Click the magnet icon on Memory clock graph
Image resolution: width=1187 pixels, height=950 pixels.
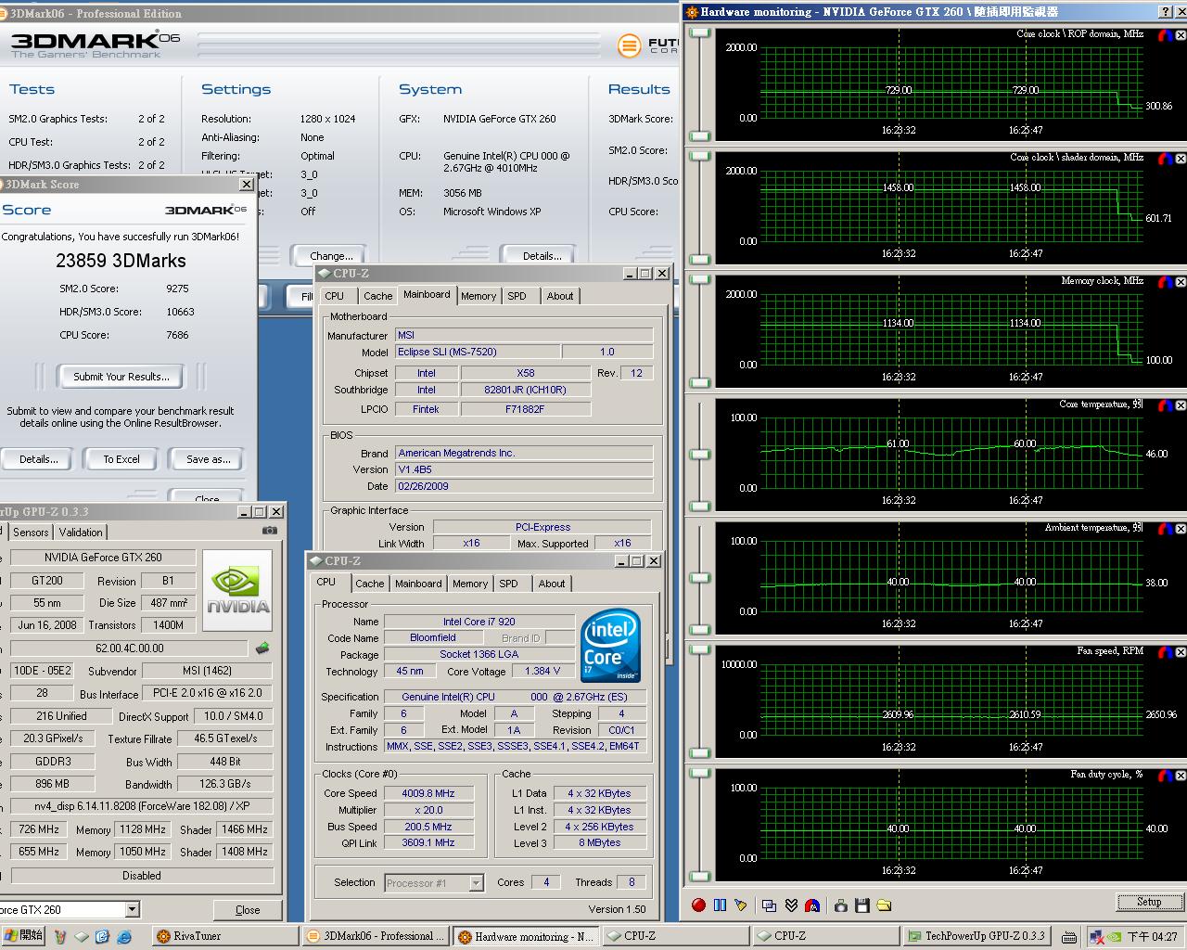(1165, 282)
